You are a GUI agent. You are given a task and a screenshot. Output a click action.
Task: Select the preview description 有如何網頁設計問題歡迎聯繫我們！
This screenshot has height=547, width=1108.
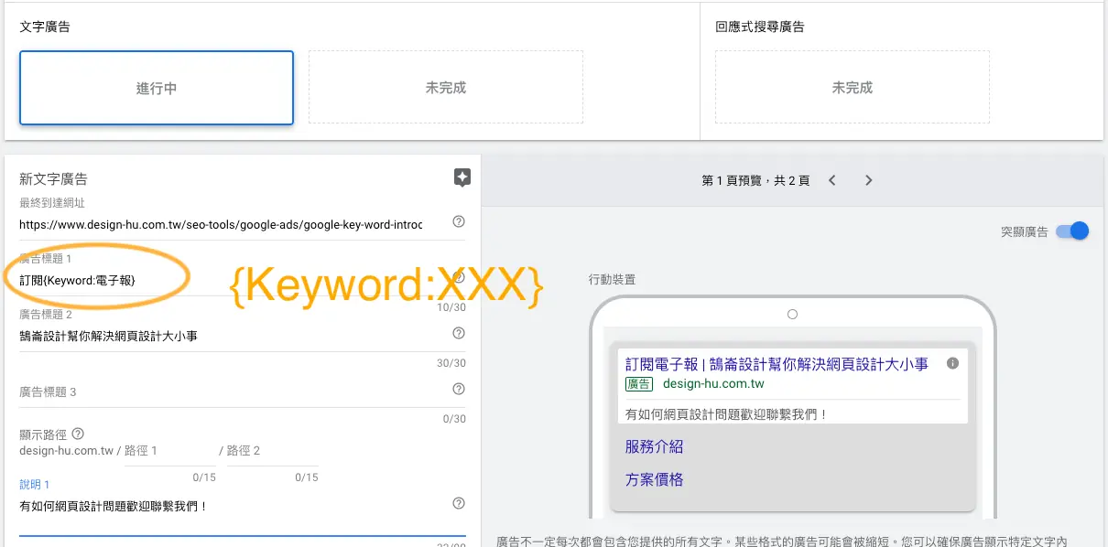click(727, 414)
